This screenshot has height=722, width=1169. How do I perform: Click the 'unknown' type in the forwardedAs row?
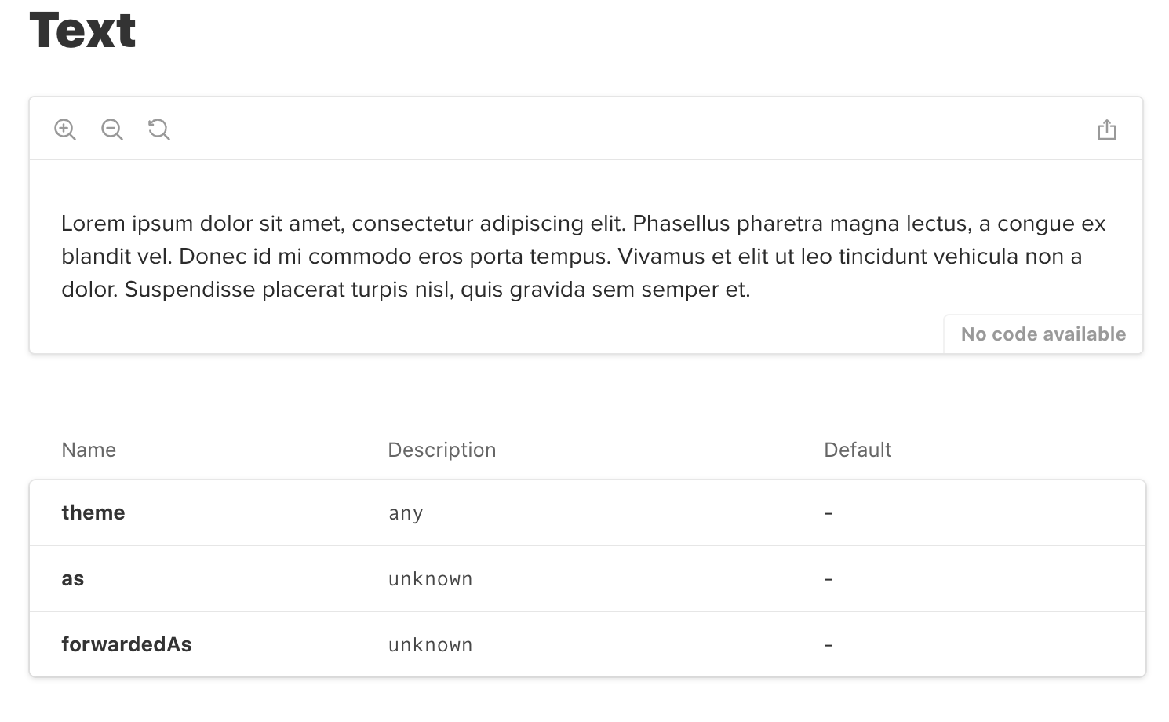(430, 645)
